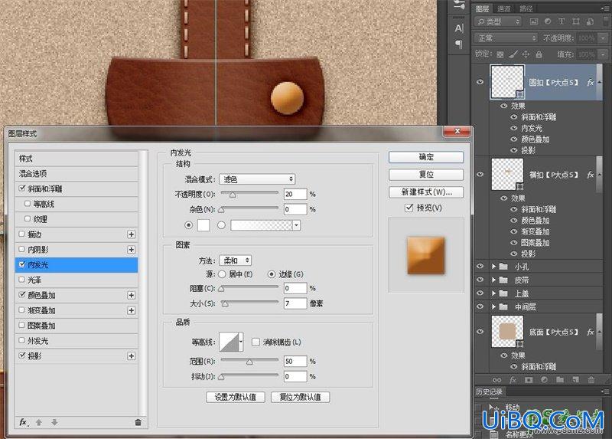Open the glow gradient picker dropdown arrow

296,225
